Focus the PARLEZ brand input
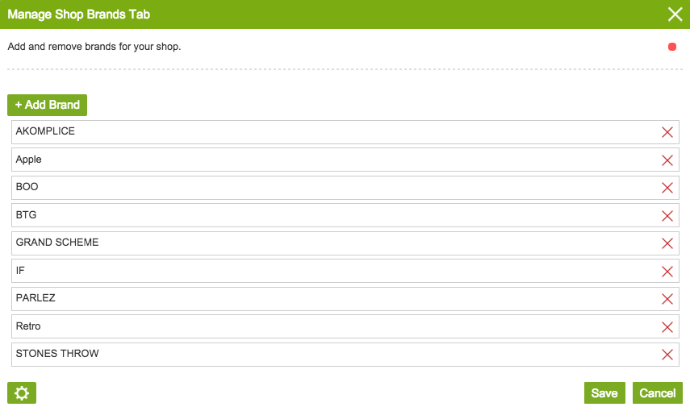The width and height of the screenshot is (690, 411). point(323,299)
